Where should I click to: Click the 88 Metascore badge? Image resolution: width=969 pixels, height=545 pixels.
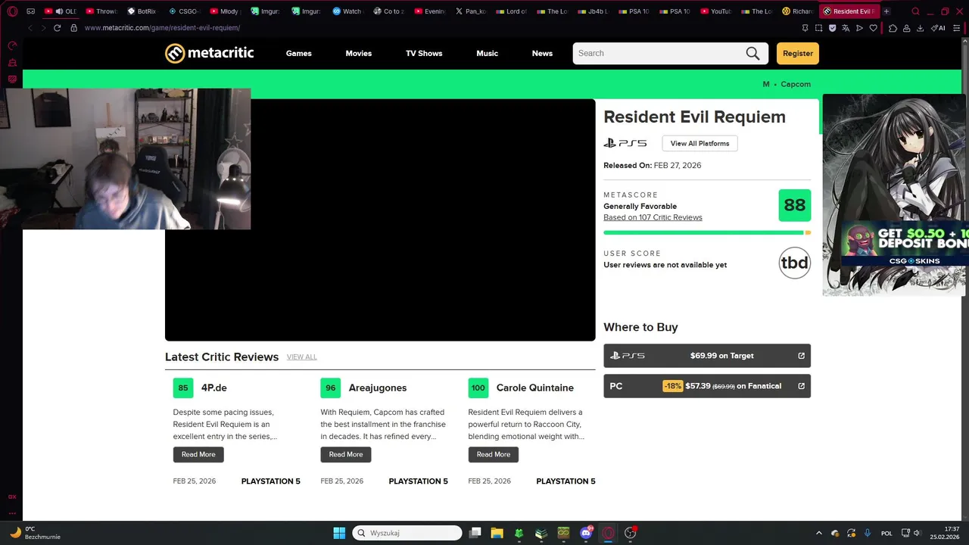pos(795,205)
